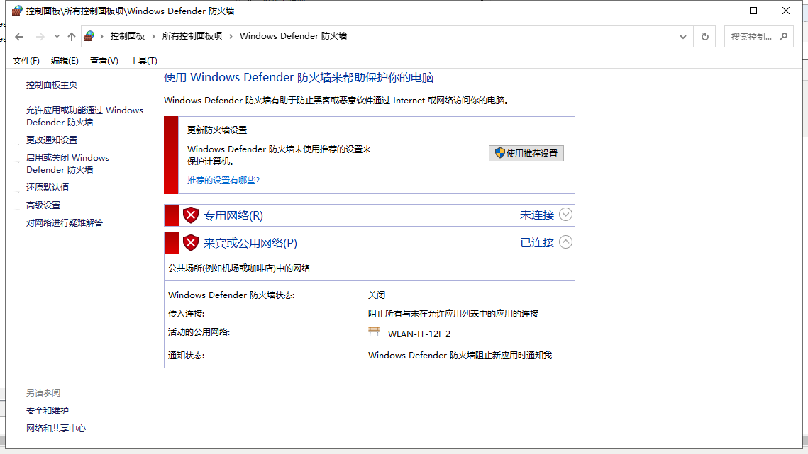Click the 通知状态 value text

point(460,355)
